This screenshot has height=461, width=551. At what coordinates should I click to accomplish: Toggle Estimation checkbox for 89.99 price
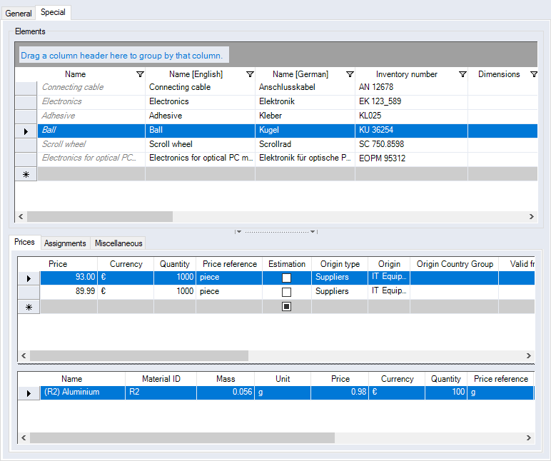click(286, 292)
